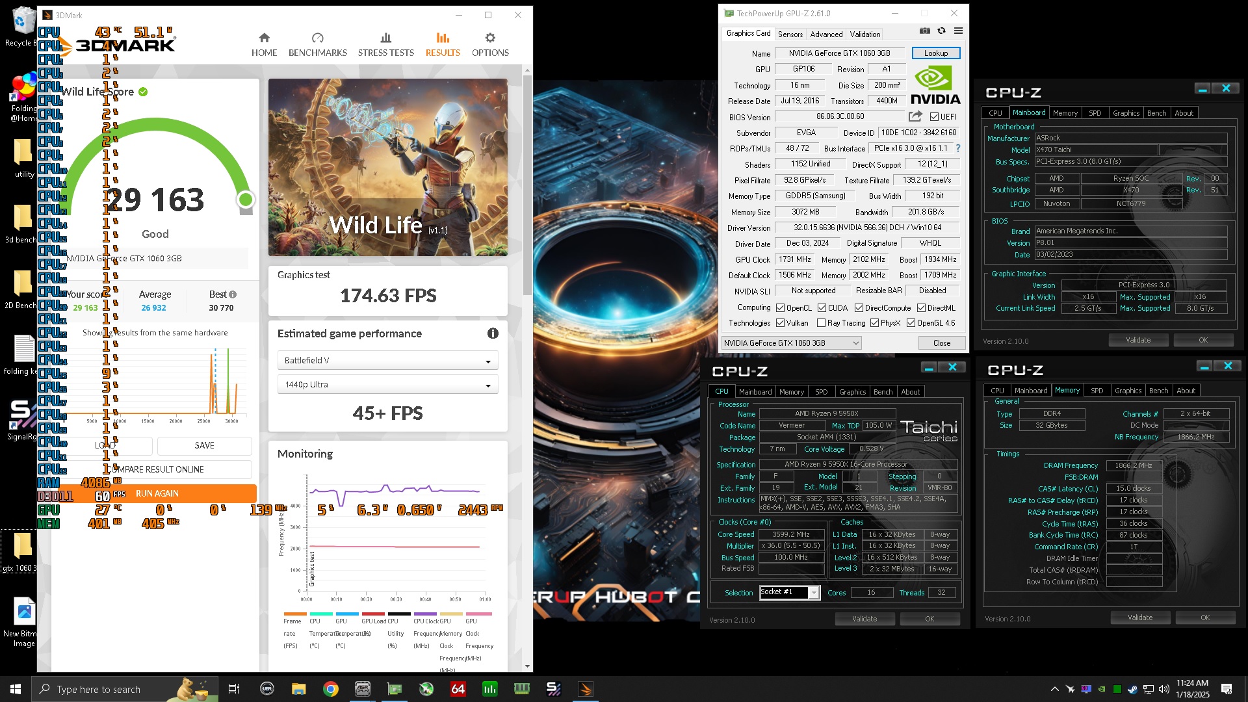Click the purple CPU Clock legend swatch
Screen dimensions: 1248x702
[x=425, y=614]
